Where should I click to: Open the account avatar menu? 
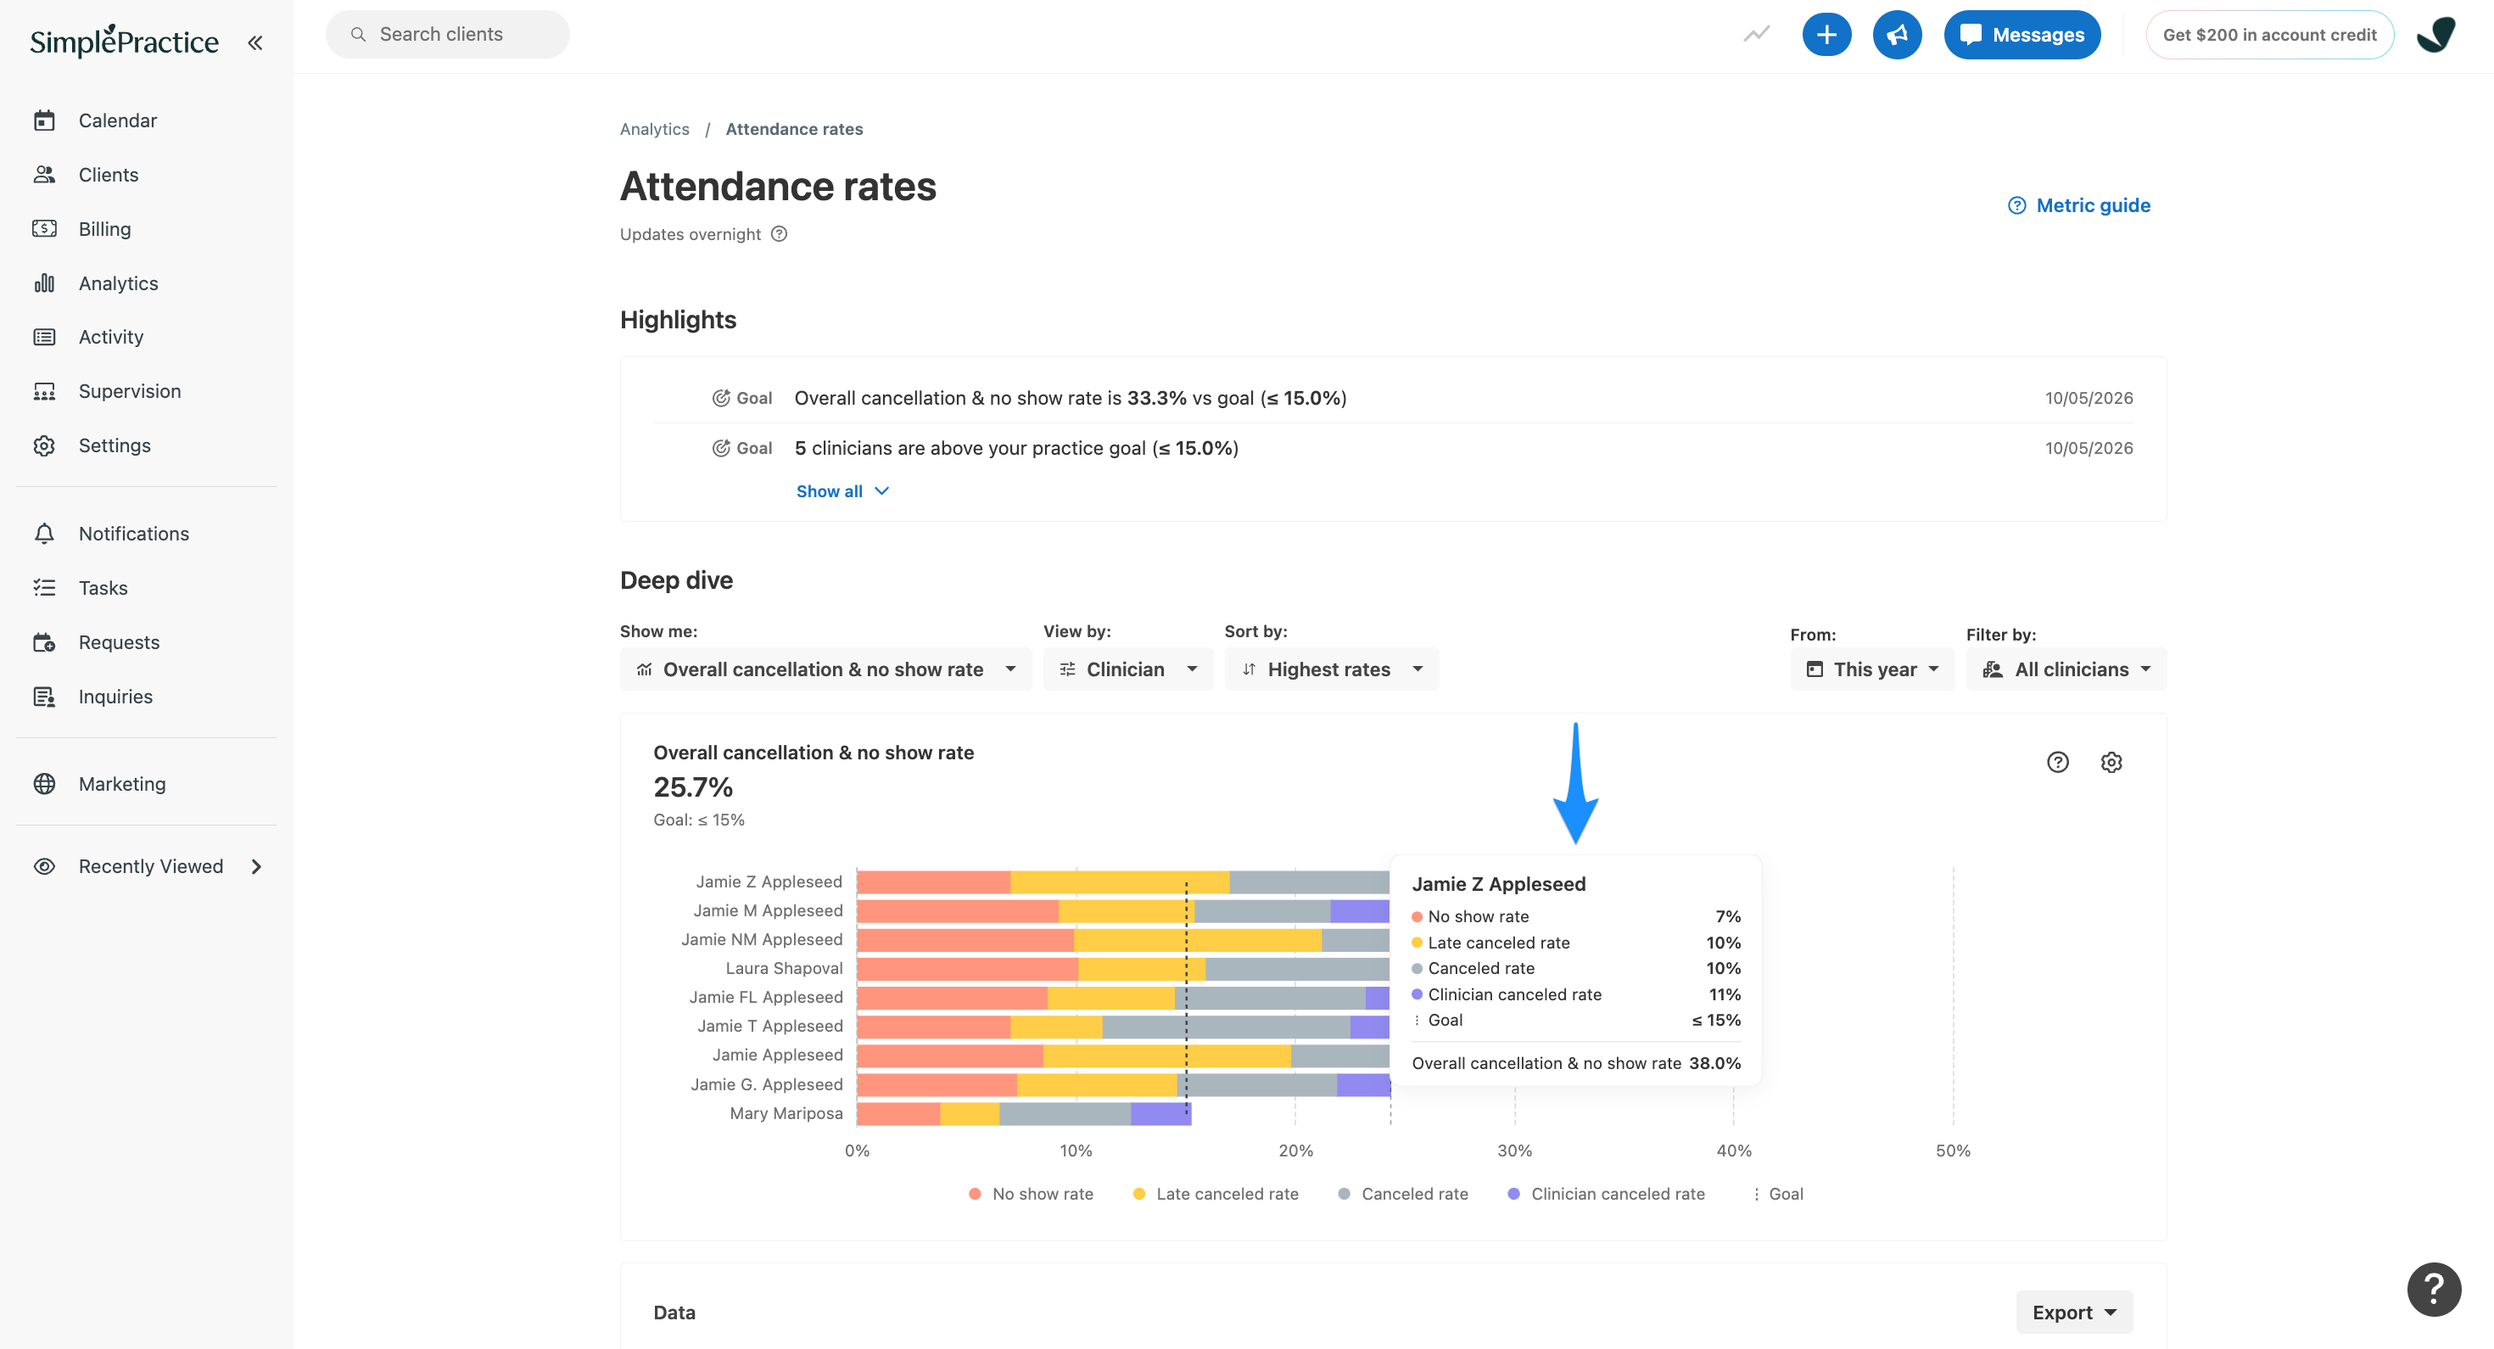point(2436,35)
